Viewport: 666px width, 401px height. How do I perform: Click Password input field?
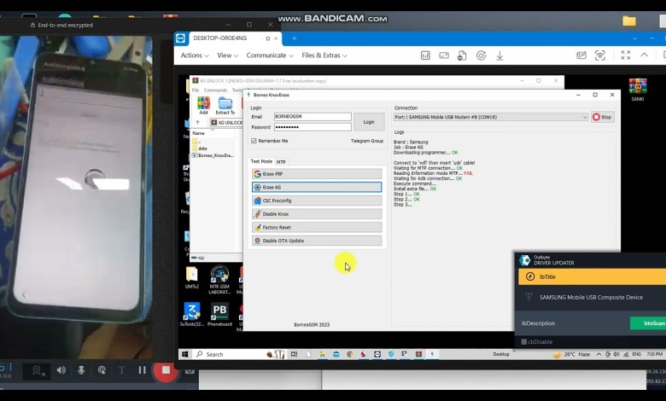pos(313,127)
